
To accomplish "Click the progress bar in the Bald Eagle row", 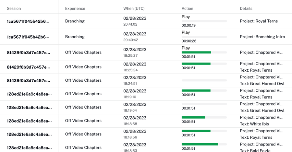I will tap(204, 144).
